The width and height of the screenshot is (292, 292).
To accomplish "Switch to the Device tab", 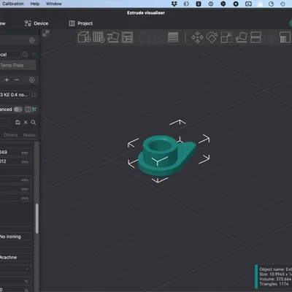I will click(36, 23).
